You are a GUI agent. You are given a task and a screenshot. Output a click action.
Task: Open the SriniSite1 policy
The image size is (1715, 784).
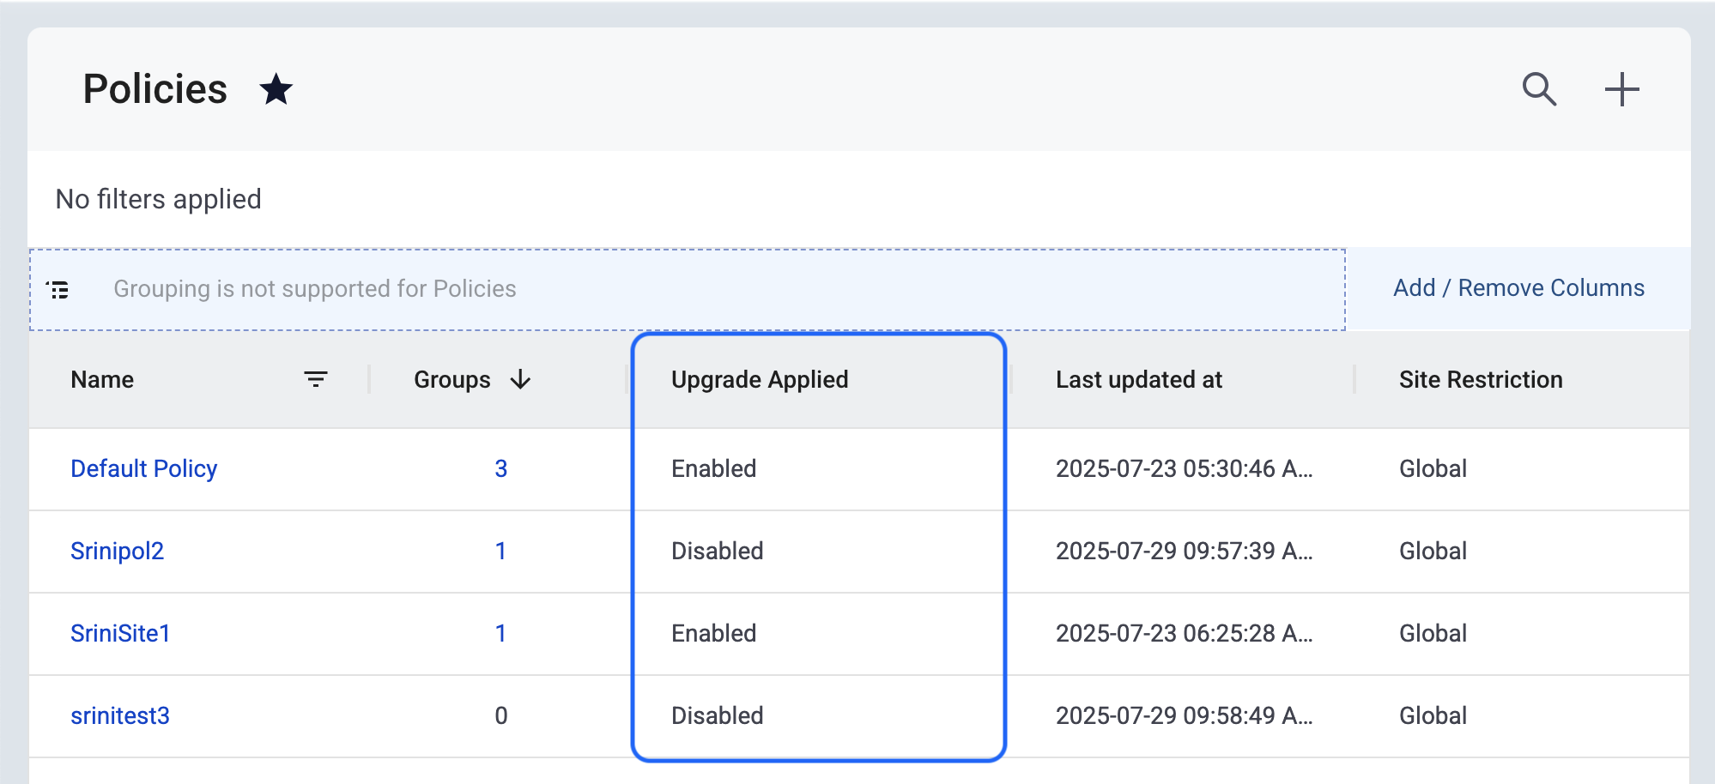(120, 633)
